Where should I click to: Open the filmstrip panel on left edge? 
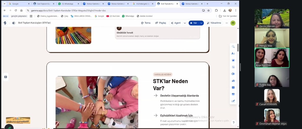click(x=6, y=77)
